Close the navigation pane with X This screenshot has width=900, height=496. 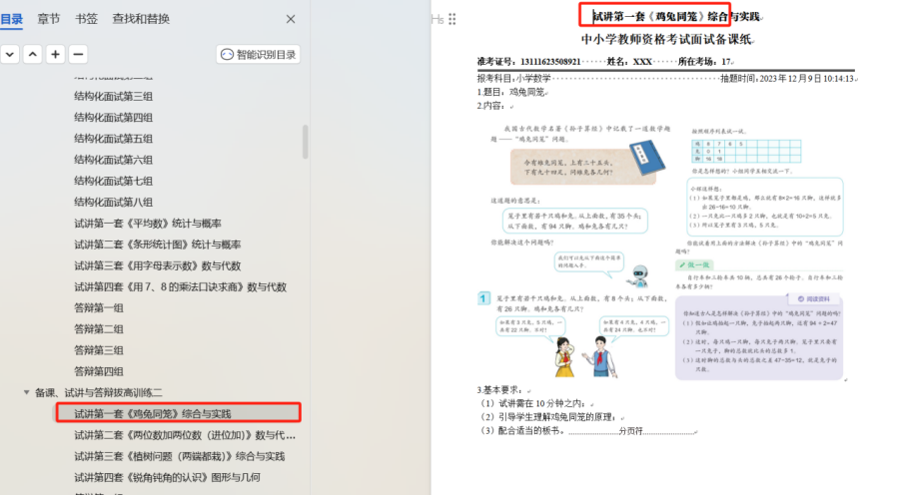(x=291, y=19)
